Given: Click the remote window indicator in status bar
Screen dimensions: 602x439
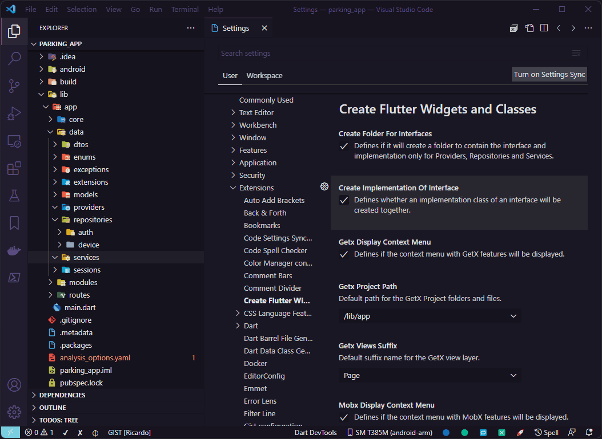Looking at the screenshot, I should 10,433.
